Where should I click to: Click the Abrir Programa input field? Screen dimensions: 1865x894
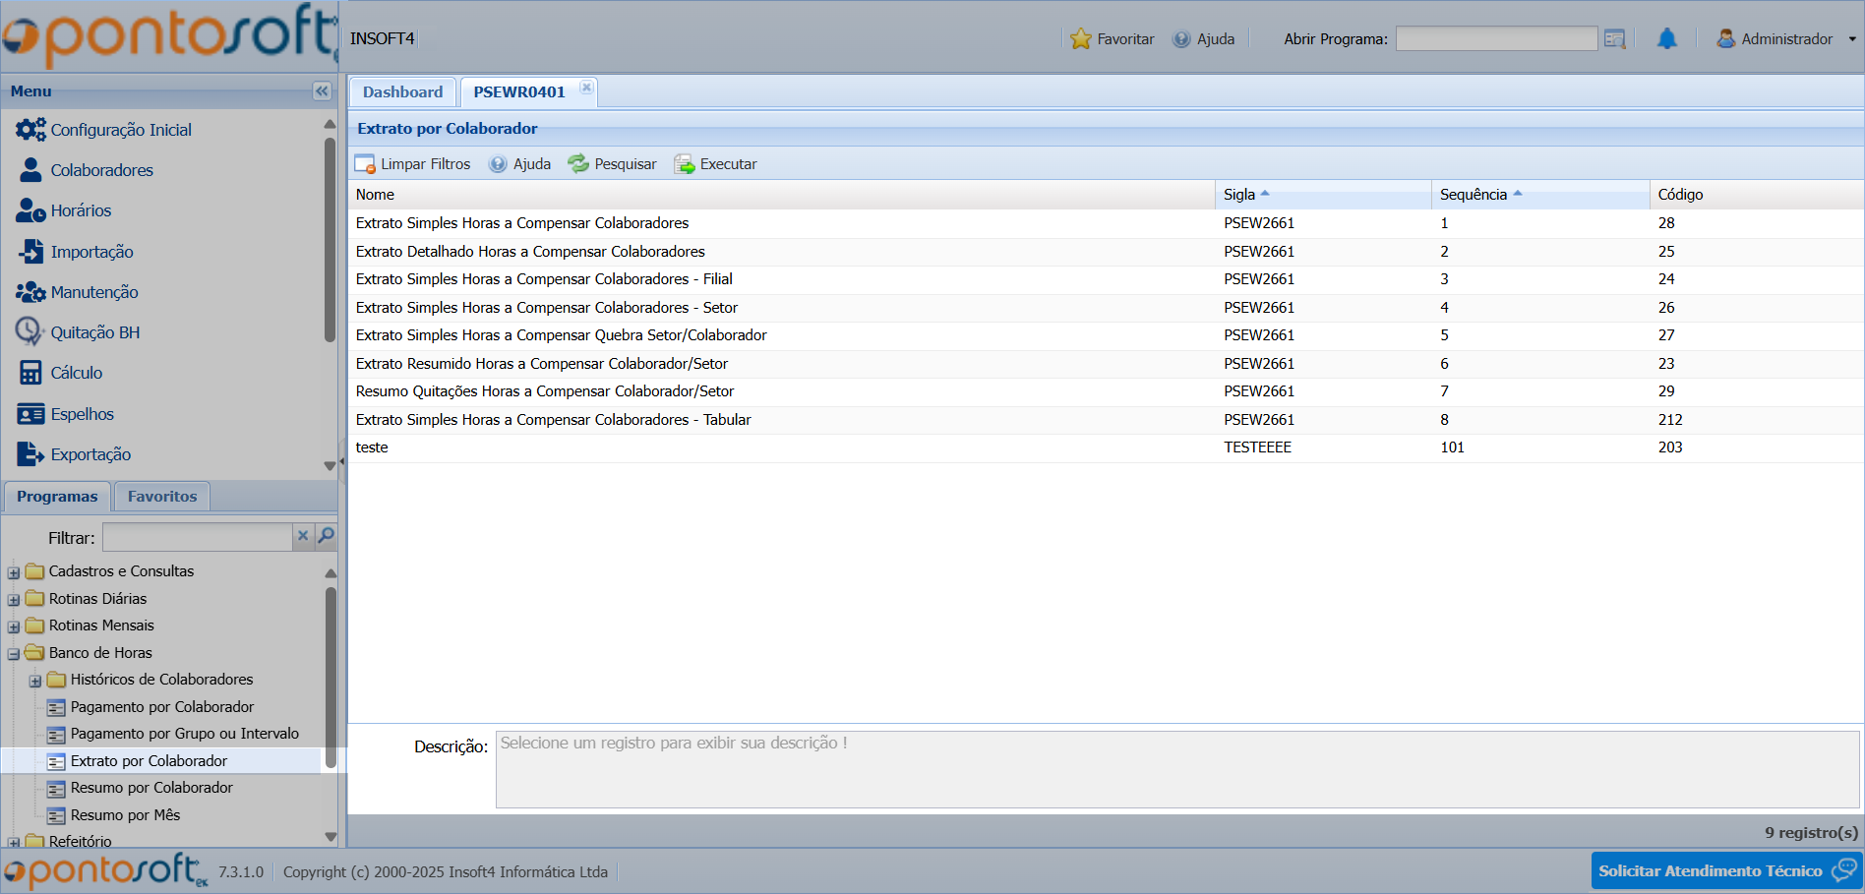coord(1495,39)
